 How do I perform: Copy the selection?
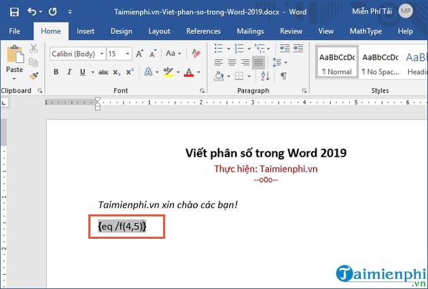tap(33, 62)
